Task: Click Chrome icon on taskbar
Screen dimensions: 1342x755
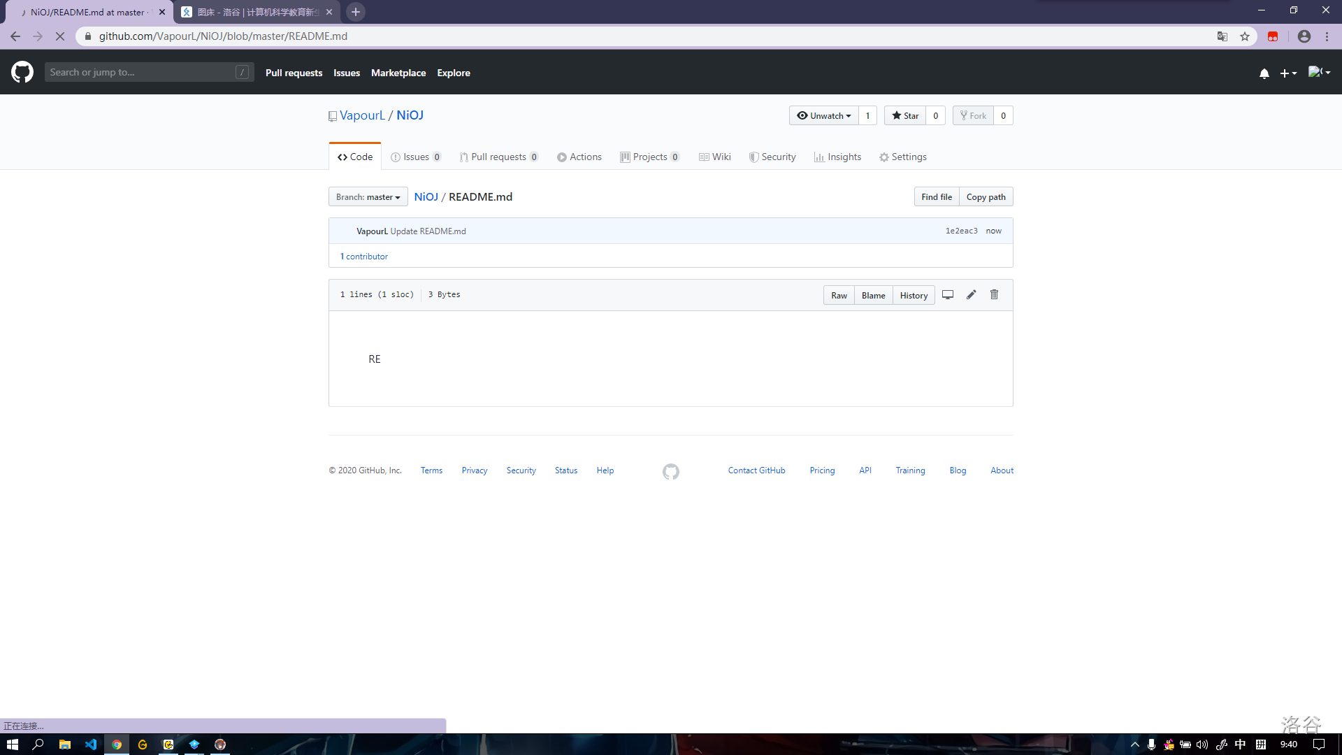Action: click(117, 745)
